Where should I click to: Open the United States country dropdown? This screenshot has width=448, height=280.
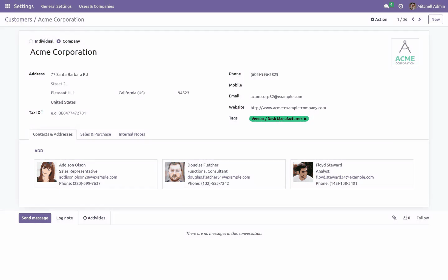pos(120,102)
